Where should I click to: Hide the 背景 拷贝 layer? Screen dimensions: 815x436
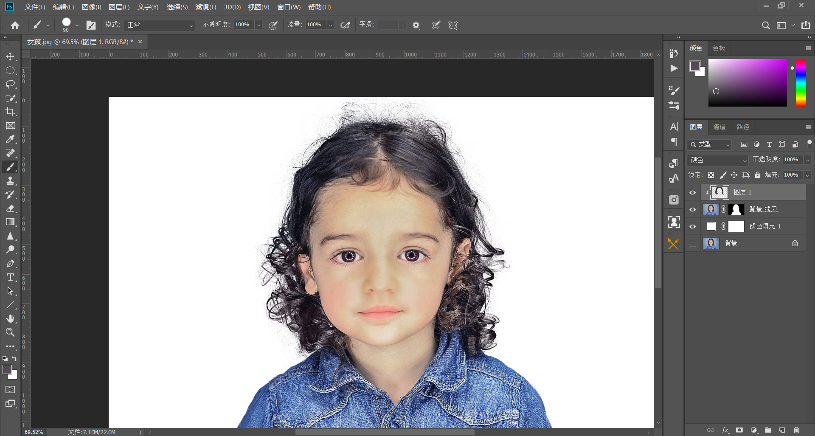pos(693,209)
